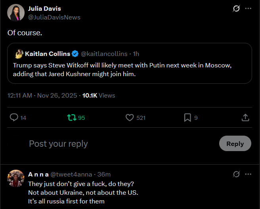
Task: Click the share upload icon
Action: (245, 117)
